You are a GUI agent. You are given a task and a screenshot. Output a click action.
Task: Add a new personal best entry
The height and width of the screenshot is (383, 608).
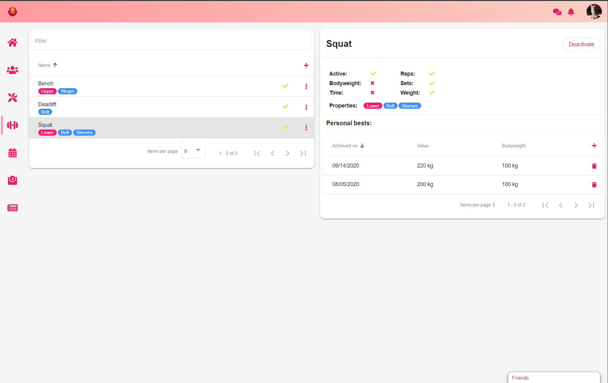(x=594, y=146)
